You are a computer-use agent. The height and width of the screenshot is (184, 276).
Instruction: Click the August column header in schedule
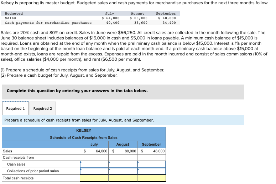coord(123,144)
